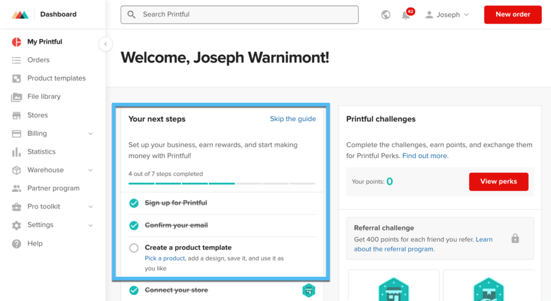This screenshot has height=301, width=551.
Task: Open Product templates menu item
Action: tap(56, 78)
